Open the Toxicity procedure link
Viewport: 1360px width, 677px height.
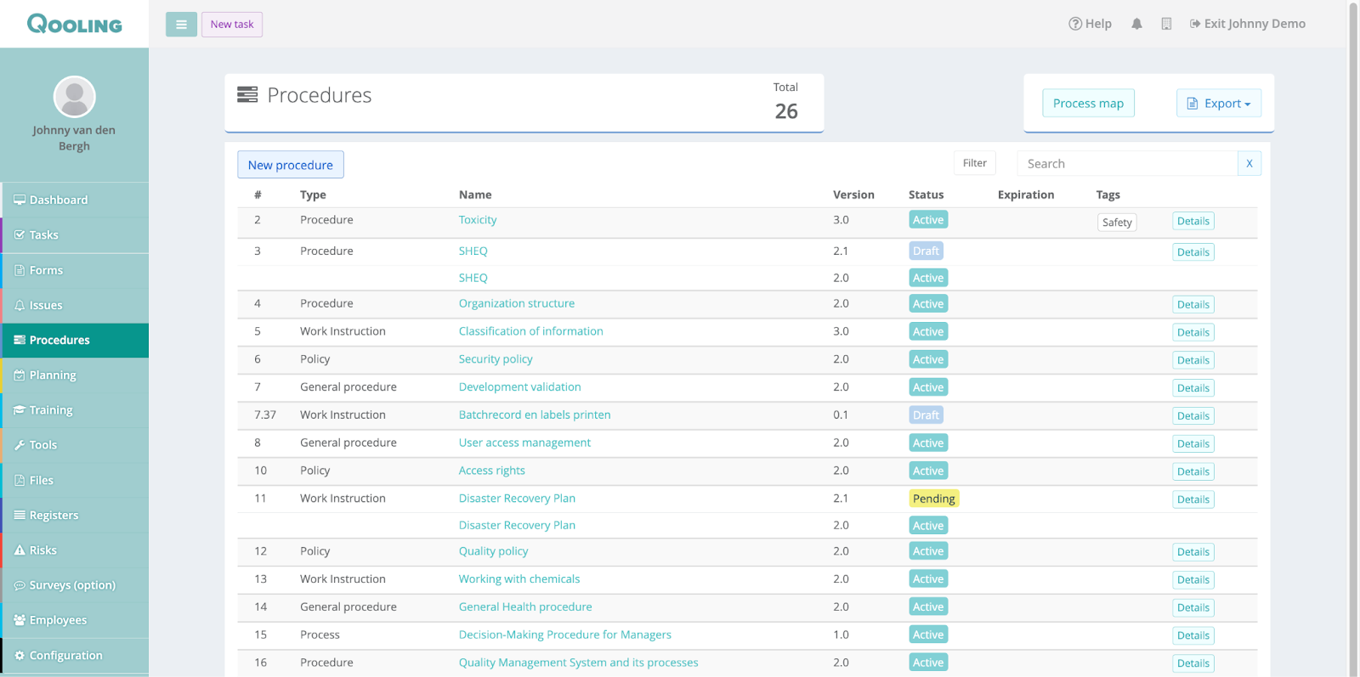[478, 220]
